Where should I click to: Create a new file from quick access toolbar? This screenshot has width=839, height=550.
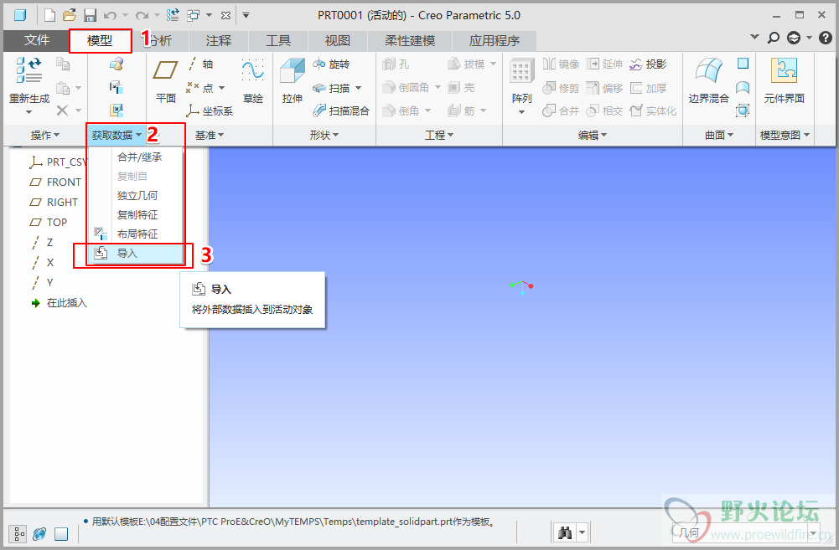[49, 15]
